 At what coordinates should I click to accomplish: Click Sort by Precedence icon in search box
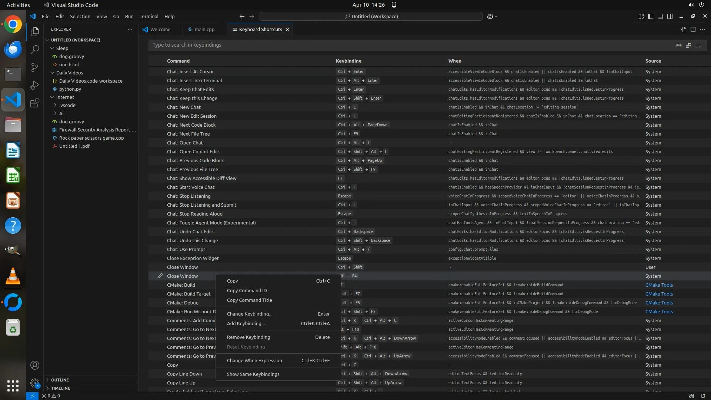(688, 45)
